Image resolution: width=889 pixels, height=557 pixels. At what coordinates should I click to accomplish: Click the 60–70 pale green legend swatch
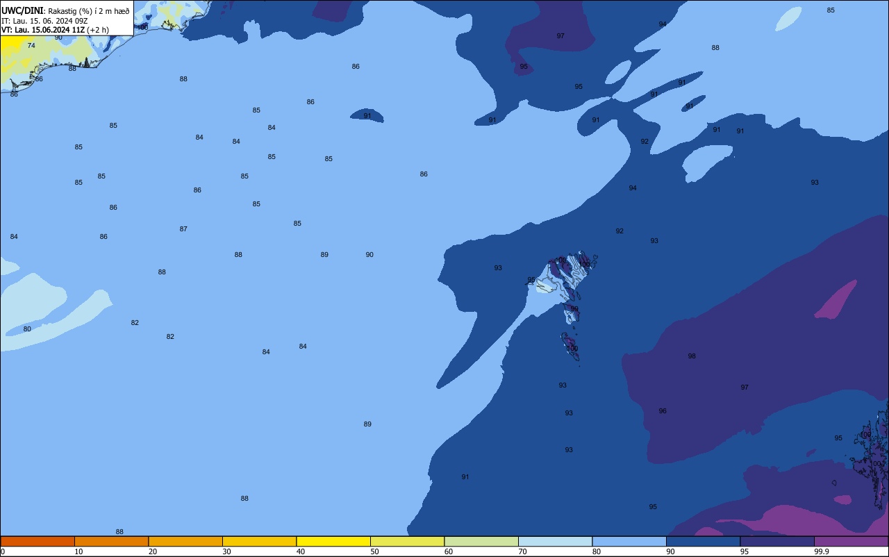pyautogui.click(x=481, y=541)
